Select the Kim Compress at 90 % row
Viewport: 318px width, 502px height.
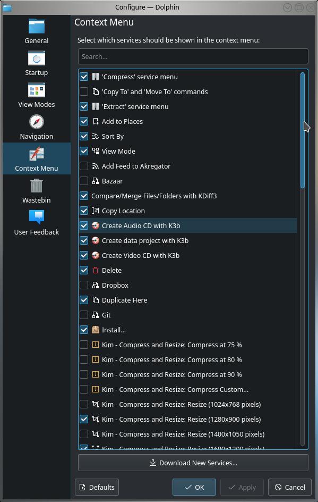[188, 374]
